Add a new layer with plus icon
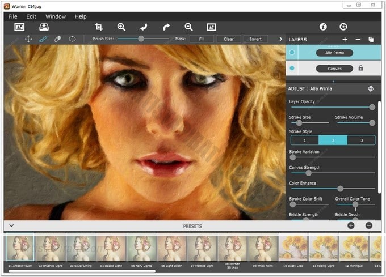 pyautogui.click(x=345, y=39)
